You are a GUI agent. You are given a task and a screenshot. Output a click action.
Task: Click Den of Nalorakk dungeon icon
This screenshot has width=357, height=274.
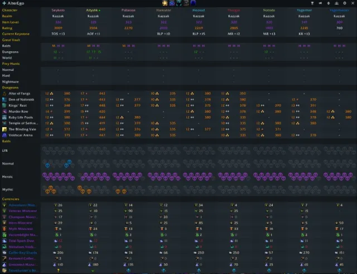(x=4, y=99)
